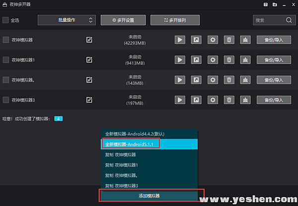The image size is (298, 206).
Task: Delete 夜神模拟器1 via trash icon
Action: [229, 60]
